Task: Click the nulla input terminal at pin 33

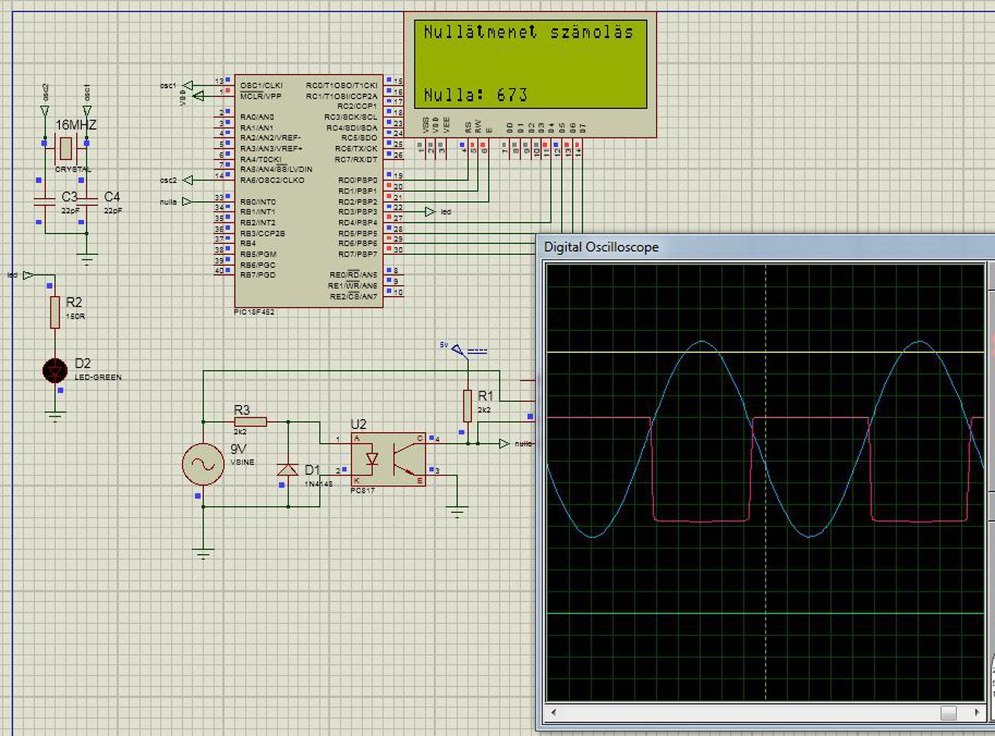Action: [188, 201]
